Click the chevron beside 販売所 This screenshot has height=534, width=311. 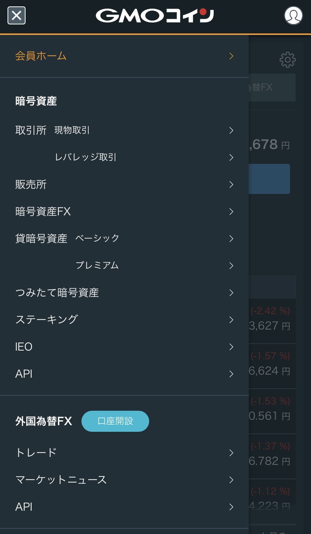click(231, 185)
